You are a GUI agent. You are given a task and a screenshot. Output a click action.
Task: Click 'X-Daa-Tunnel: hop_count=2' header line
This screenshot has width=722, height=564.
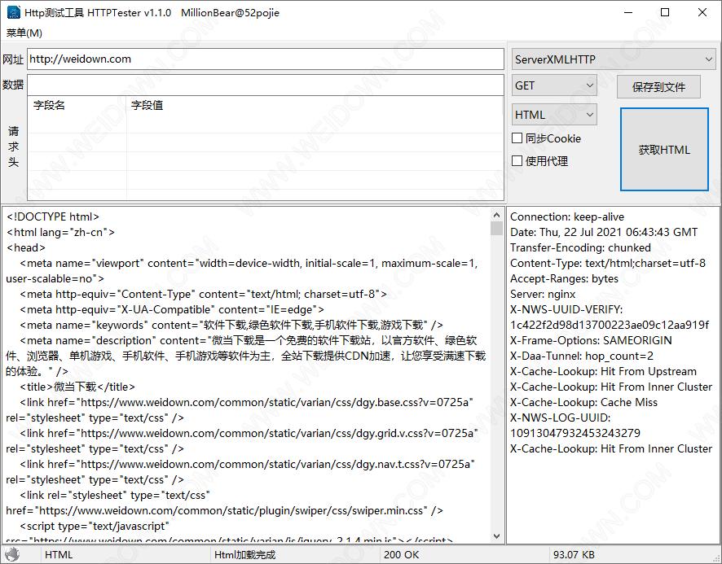[x=582, y=356]
